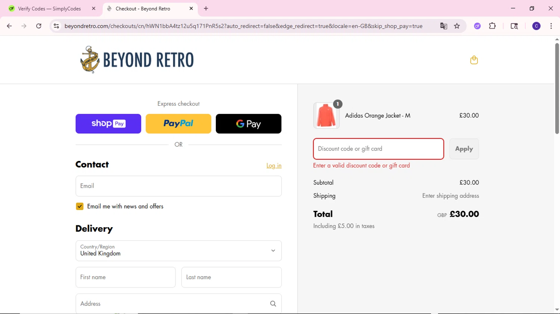Click the address search magnifier icon
Image resolution: width=560 pixels, height=314 pixels.
coord(273,304)
